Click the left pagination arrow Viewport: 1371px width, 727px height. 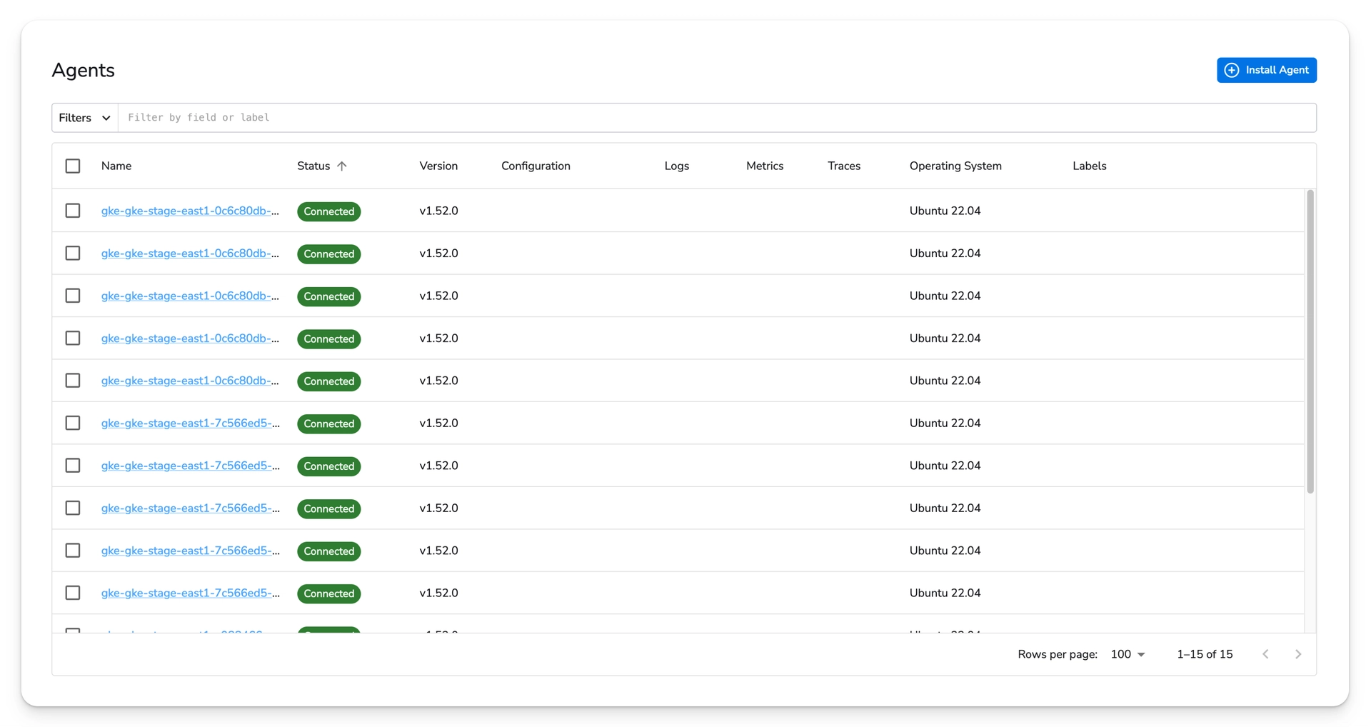[1265, 654]
